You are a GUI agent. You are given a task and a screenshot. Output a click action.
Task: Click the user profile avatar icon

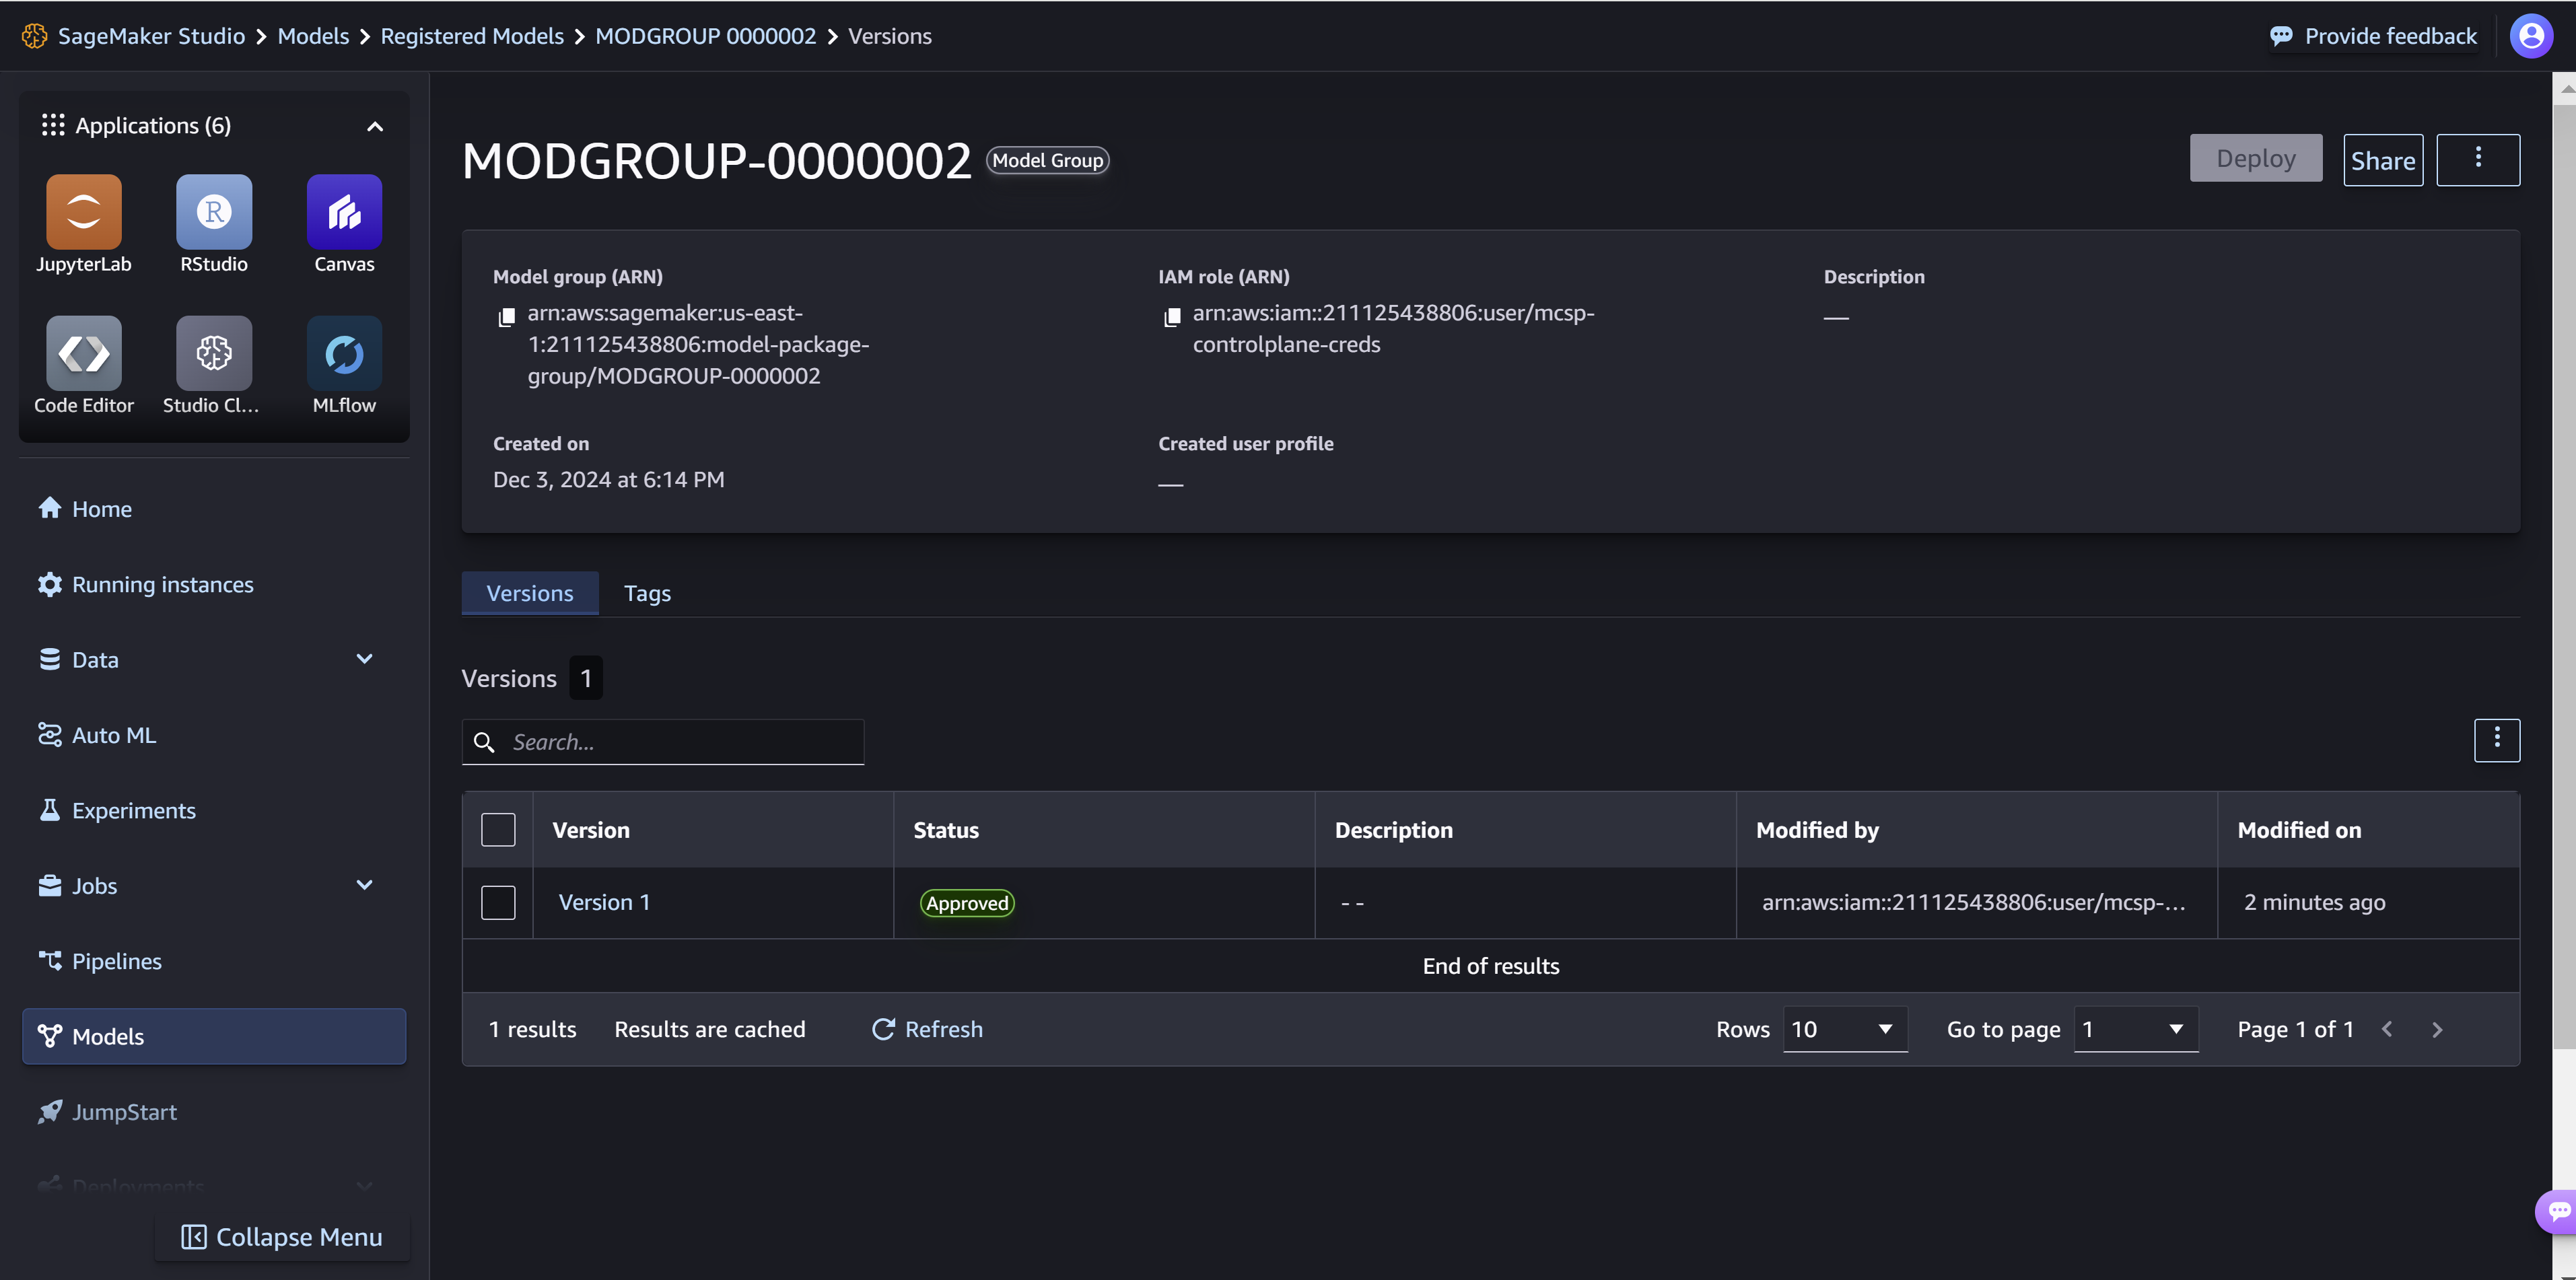tap(2531, 35)
